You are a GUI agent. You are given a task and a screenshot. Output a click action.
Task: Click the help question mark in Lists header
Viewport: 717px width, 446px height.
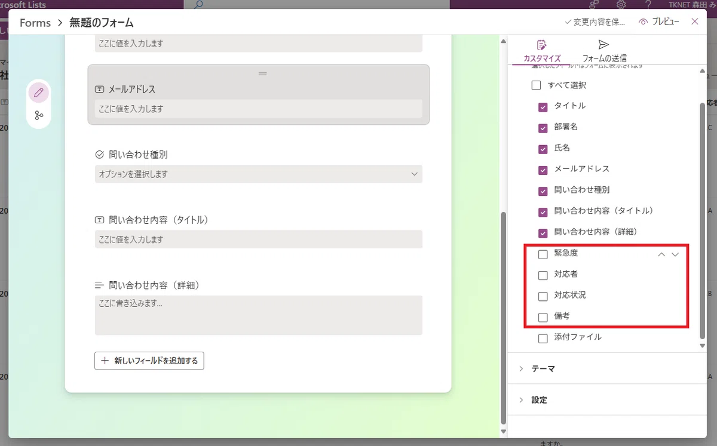tap(648, 5)
